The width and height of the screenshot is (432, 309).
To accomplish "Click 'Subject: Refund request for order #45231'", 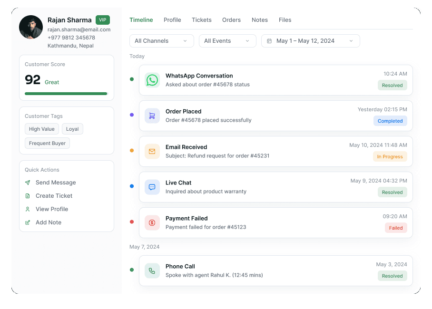I will click(x=217, y=156).
